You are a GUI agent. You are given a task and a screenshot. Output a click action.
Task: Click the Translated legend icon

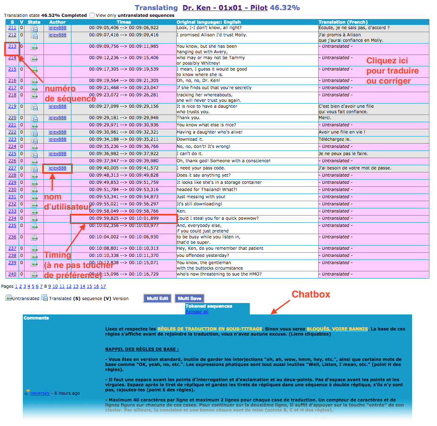click(x=44, y=298)
